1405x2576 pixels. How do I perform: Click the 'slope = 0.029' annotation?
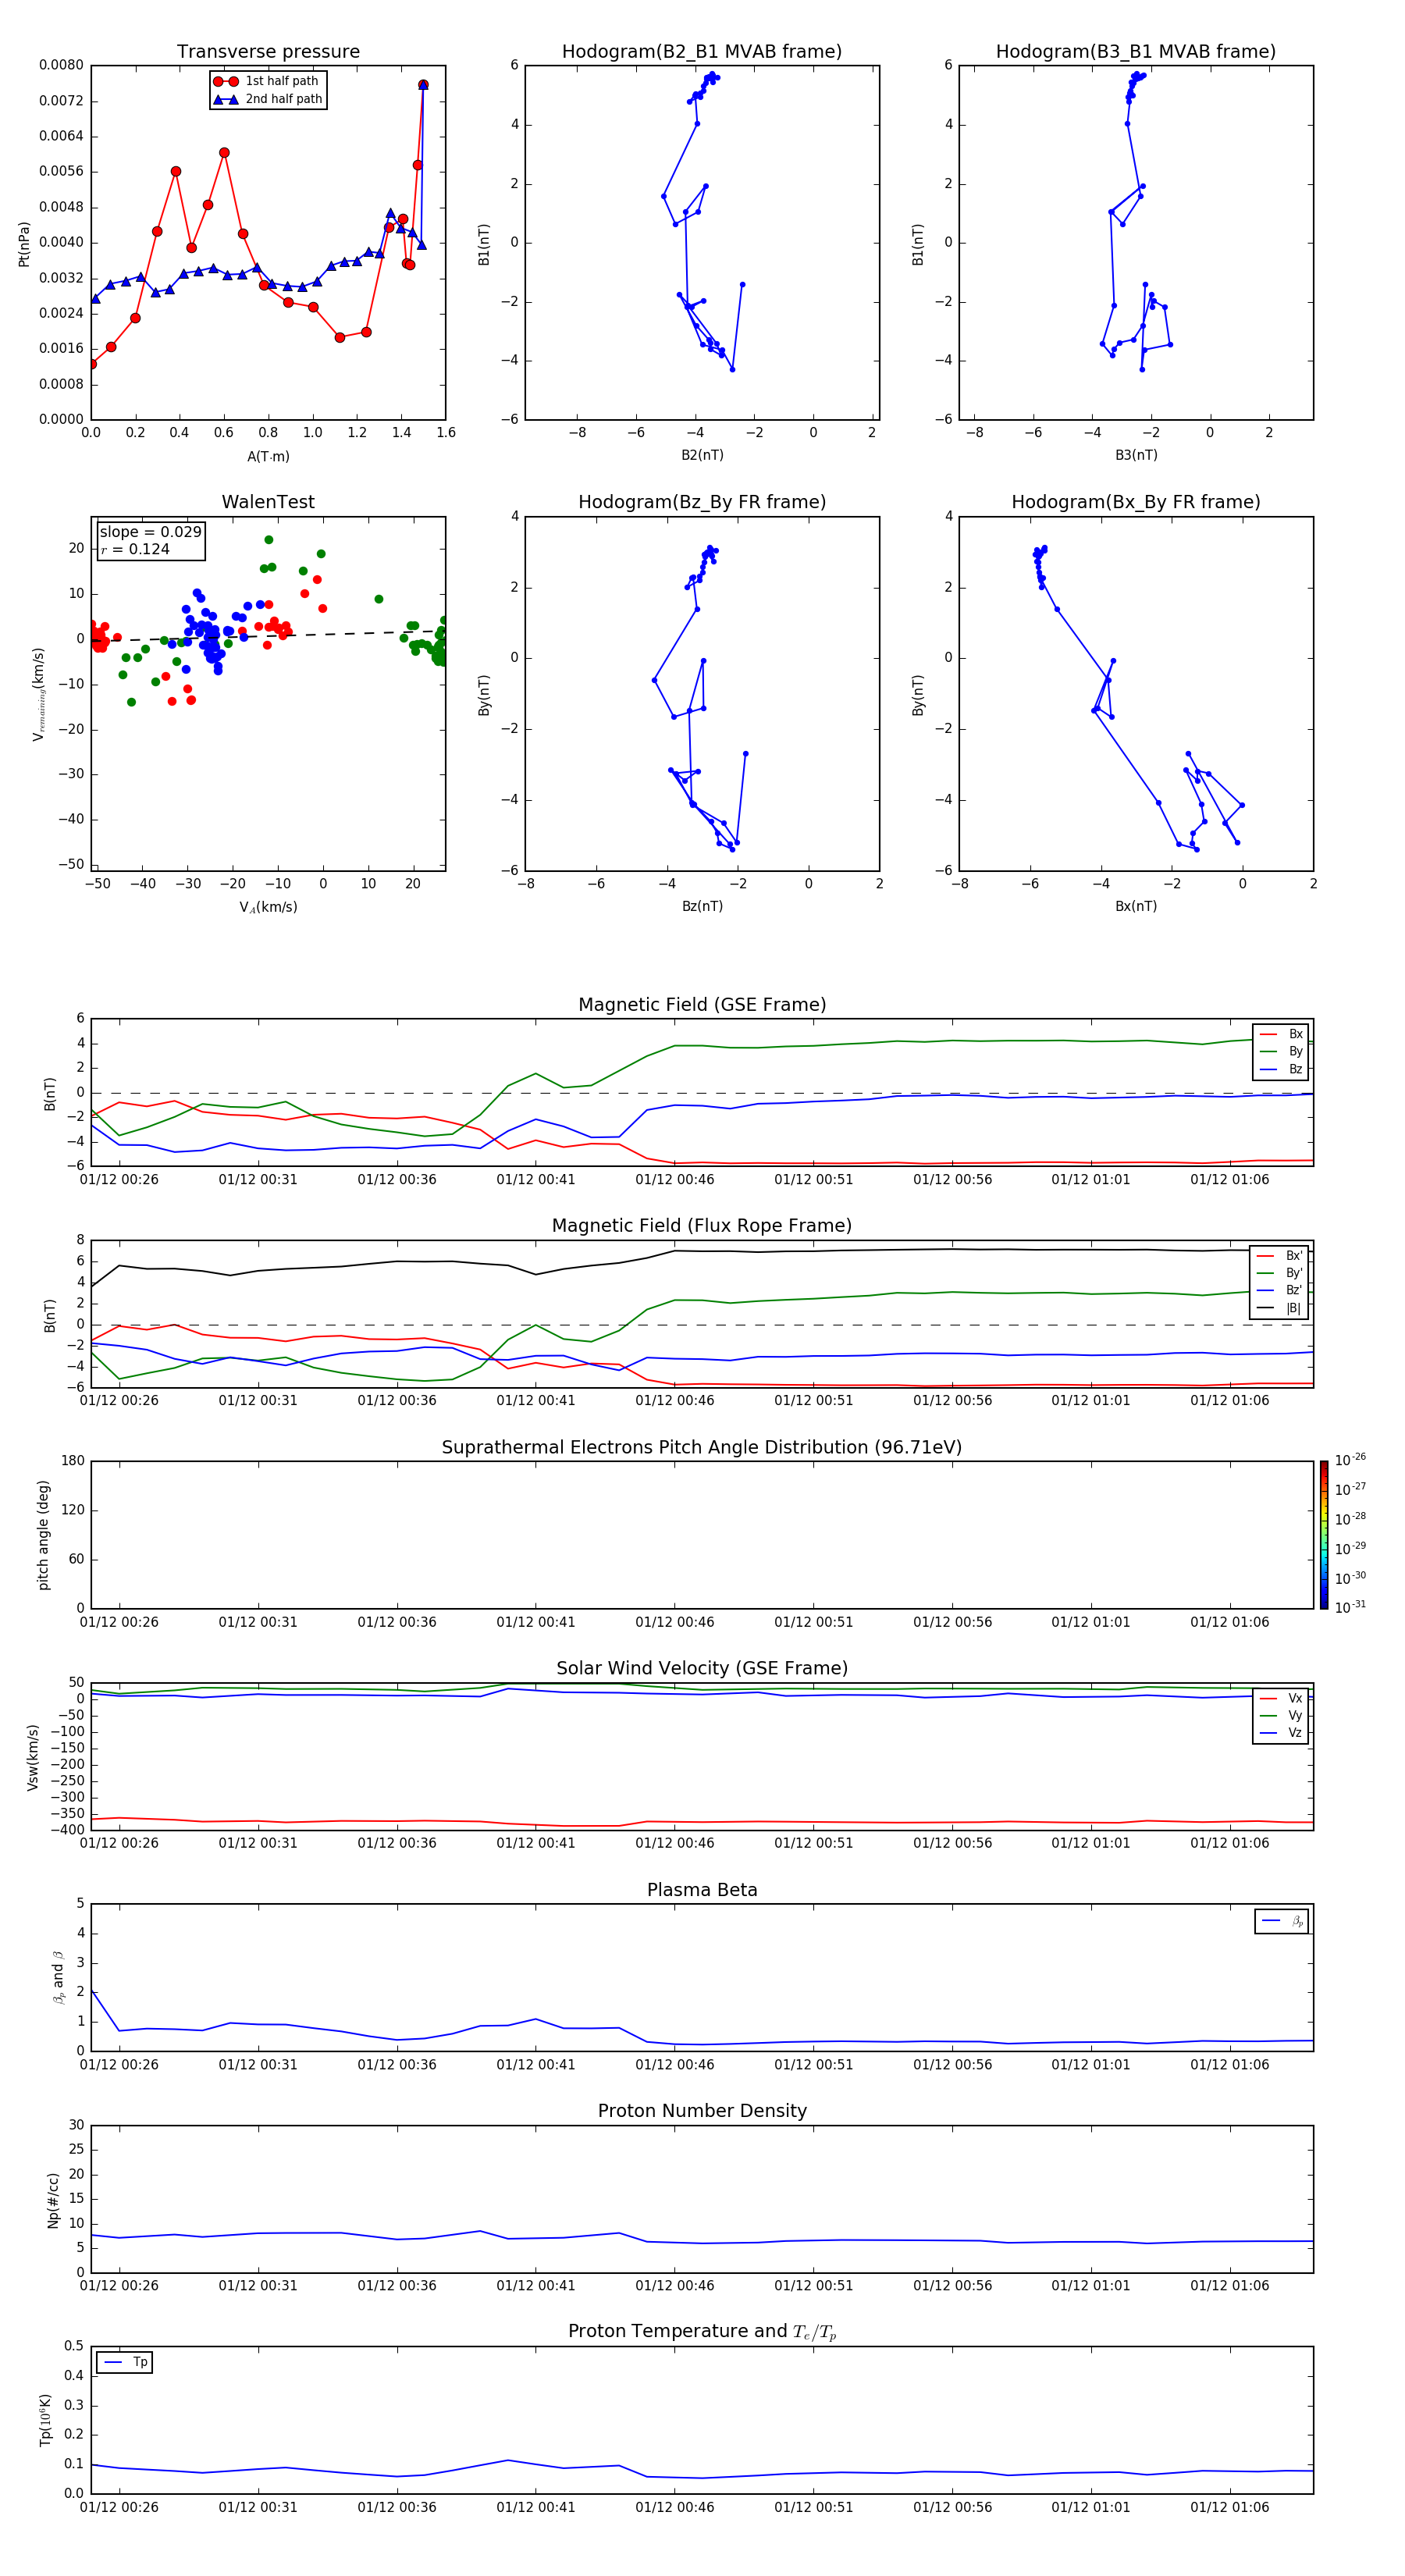(x=151, y=532)
